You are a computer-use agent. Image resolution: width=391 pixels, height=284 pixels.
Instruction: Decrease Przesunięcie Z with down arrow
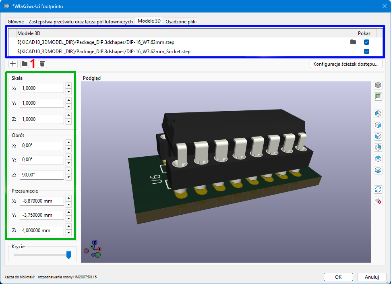pos(68,233)
